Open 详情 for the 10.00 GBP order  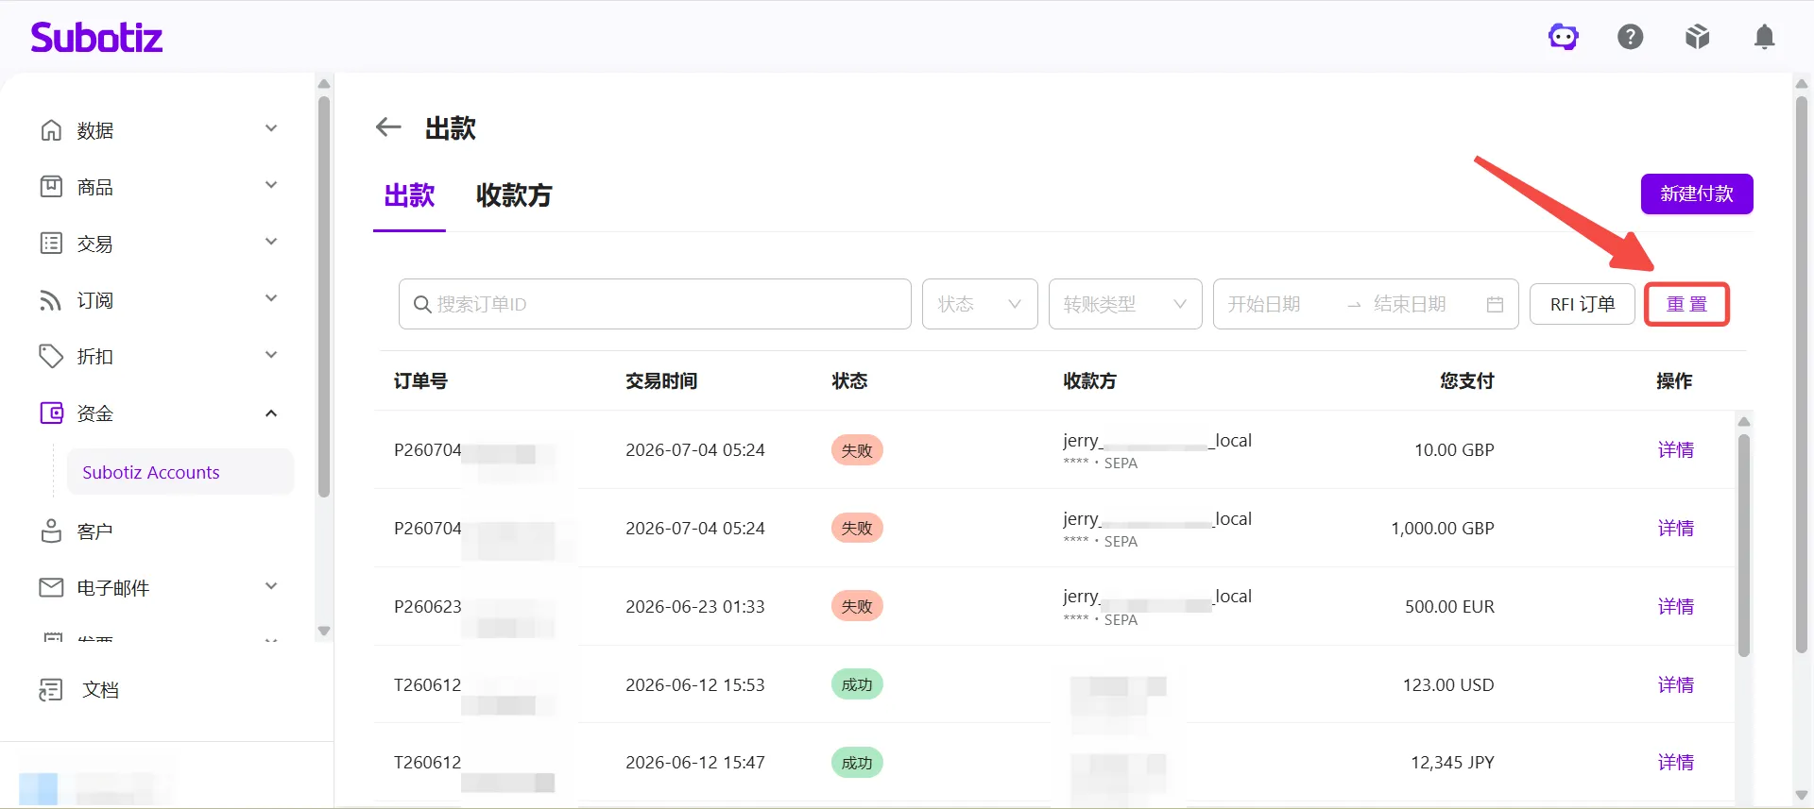[x=1675, y=450]
